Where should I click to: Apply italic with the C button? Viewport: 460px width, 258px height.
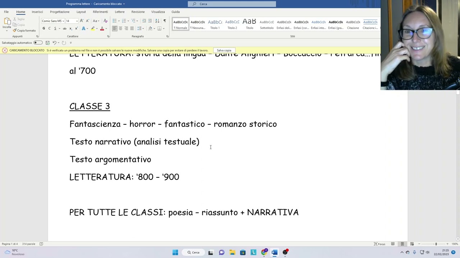[x=50, y=28]
